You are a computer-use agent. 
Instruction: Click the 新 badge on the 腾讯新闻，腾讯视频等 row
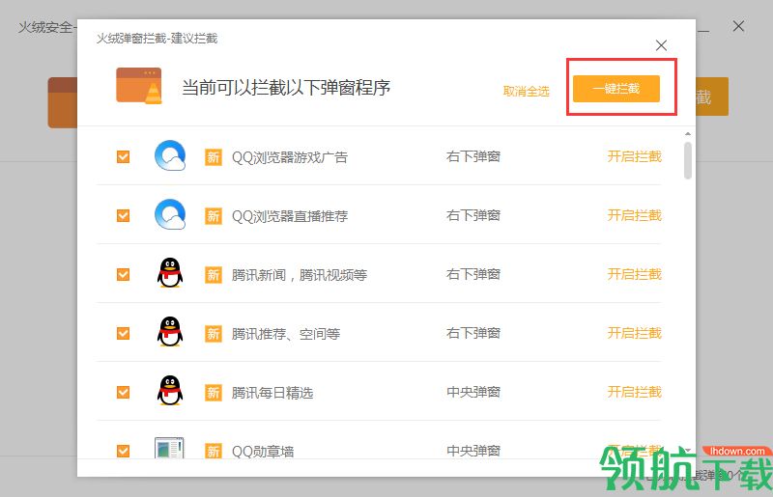pyautogui.click(x=213, y=275)
